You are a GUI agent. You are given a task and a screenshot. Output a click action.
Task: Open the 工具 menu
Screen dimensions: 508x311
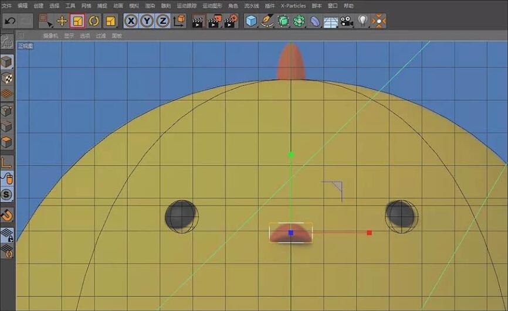click(70, 5)
